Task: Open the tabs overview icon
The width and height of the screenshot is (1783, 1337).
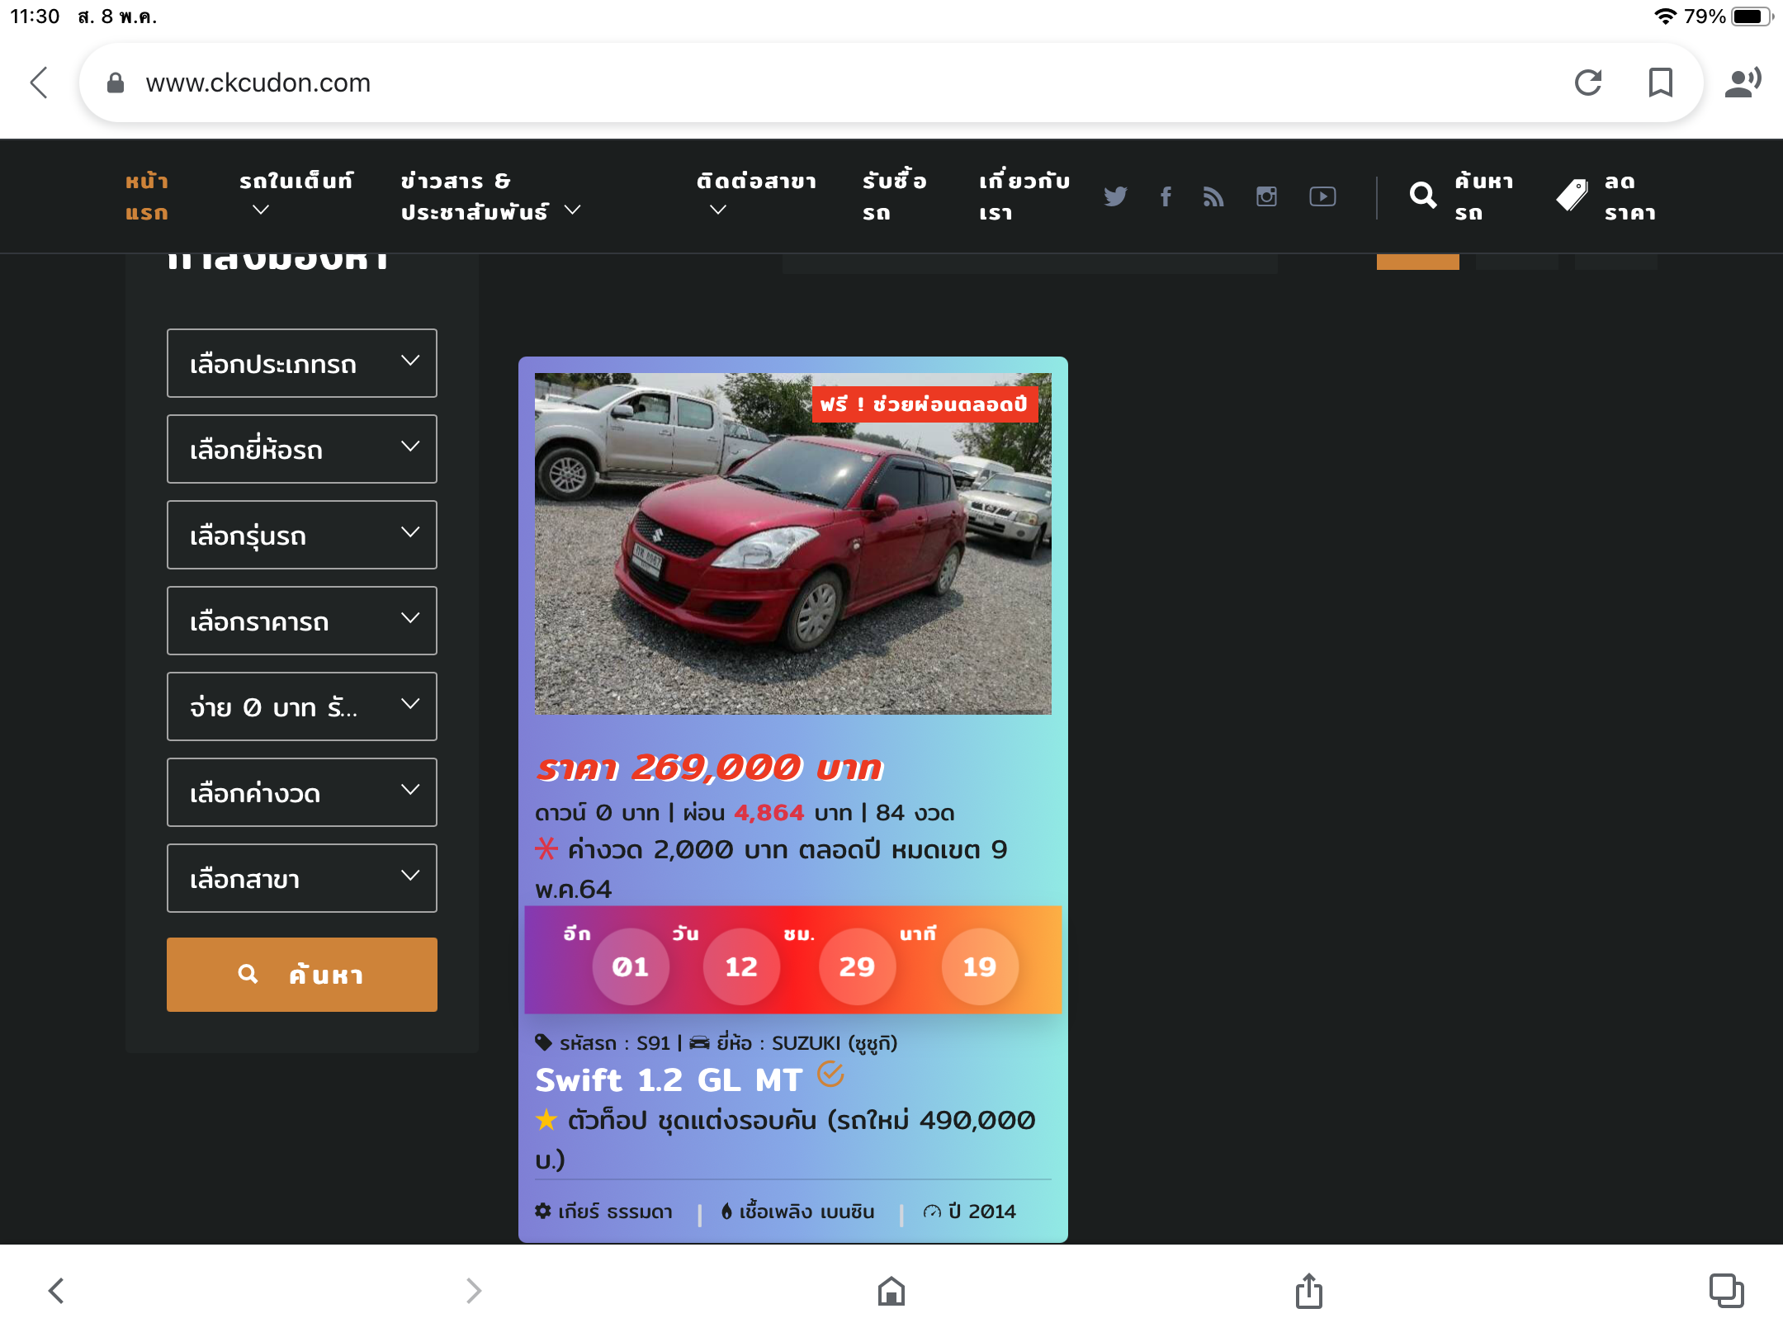Action: click(x=1726, y=1291)
